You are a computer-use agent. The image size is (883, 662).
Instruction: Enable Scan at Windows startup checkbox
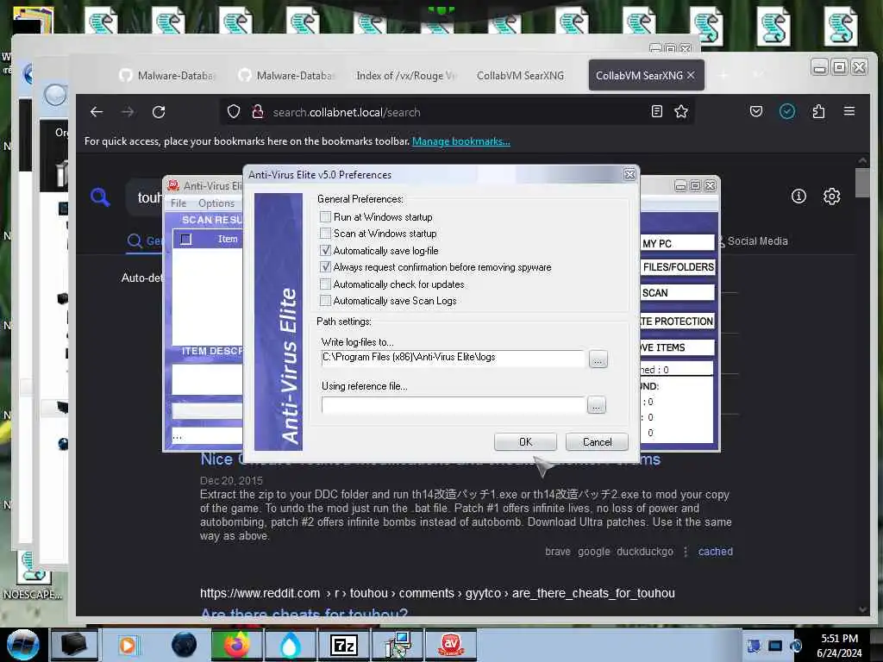[x=325, y=233]
